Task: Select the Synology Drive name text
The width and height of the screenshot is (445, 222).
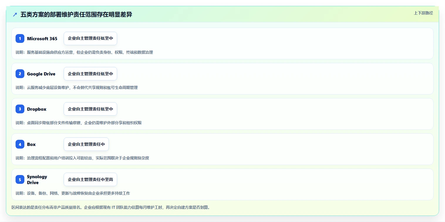Action: coord(37,179)
